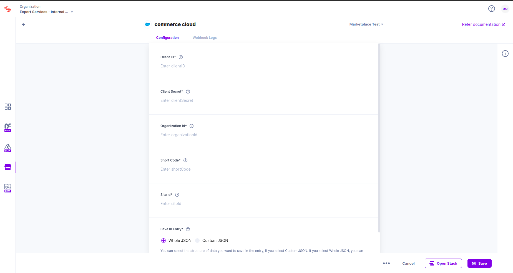Go back using the left arrow
Screen dimensions: 513x273
24,24
